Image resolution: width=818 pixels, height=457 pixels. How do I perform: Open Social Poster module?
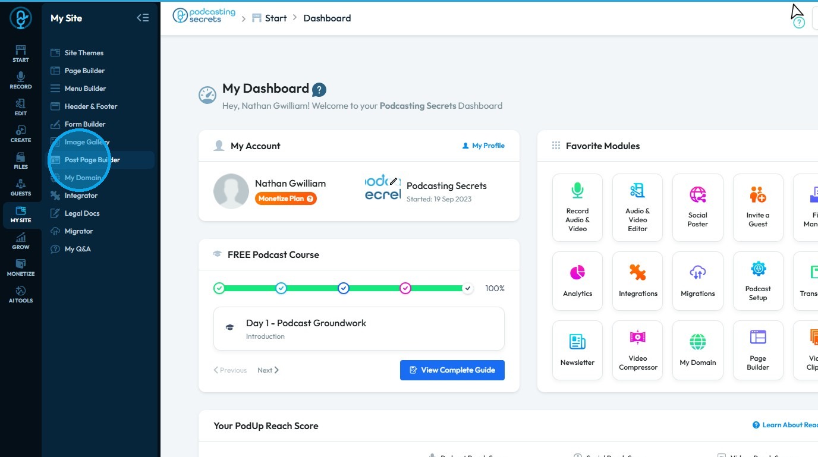click(x=698, y=208)
